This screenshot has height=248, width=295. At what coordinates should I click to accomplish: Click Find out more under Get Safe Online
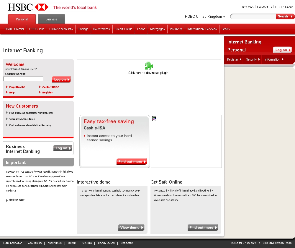pyautogui.click(x=203, y=228)
